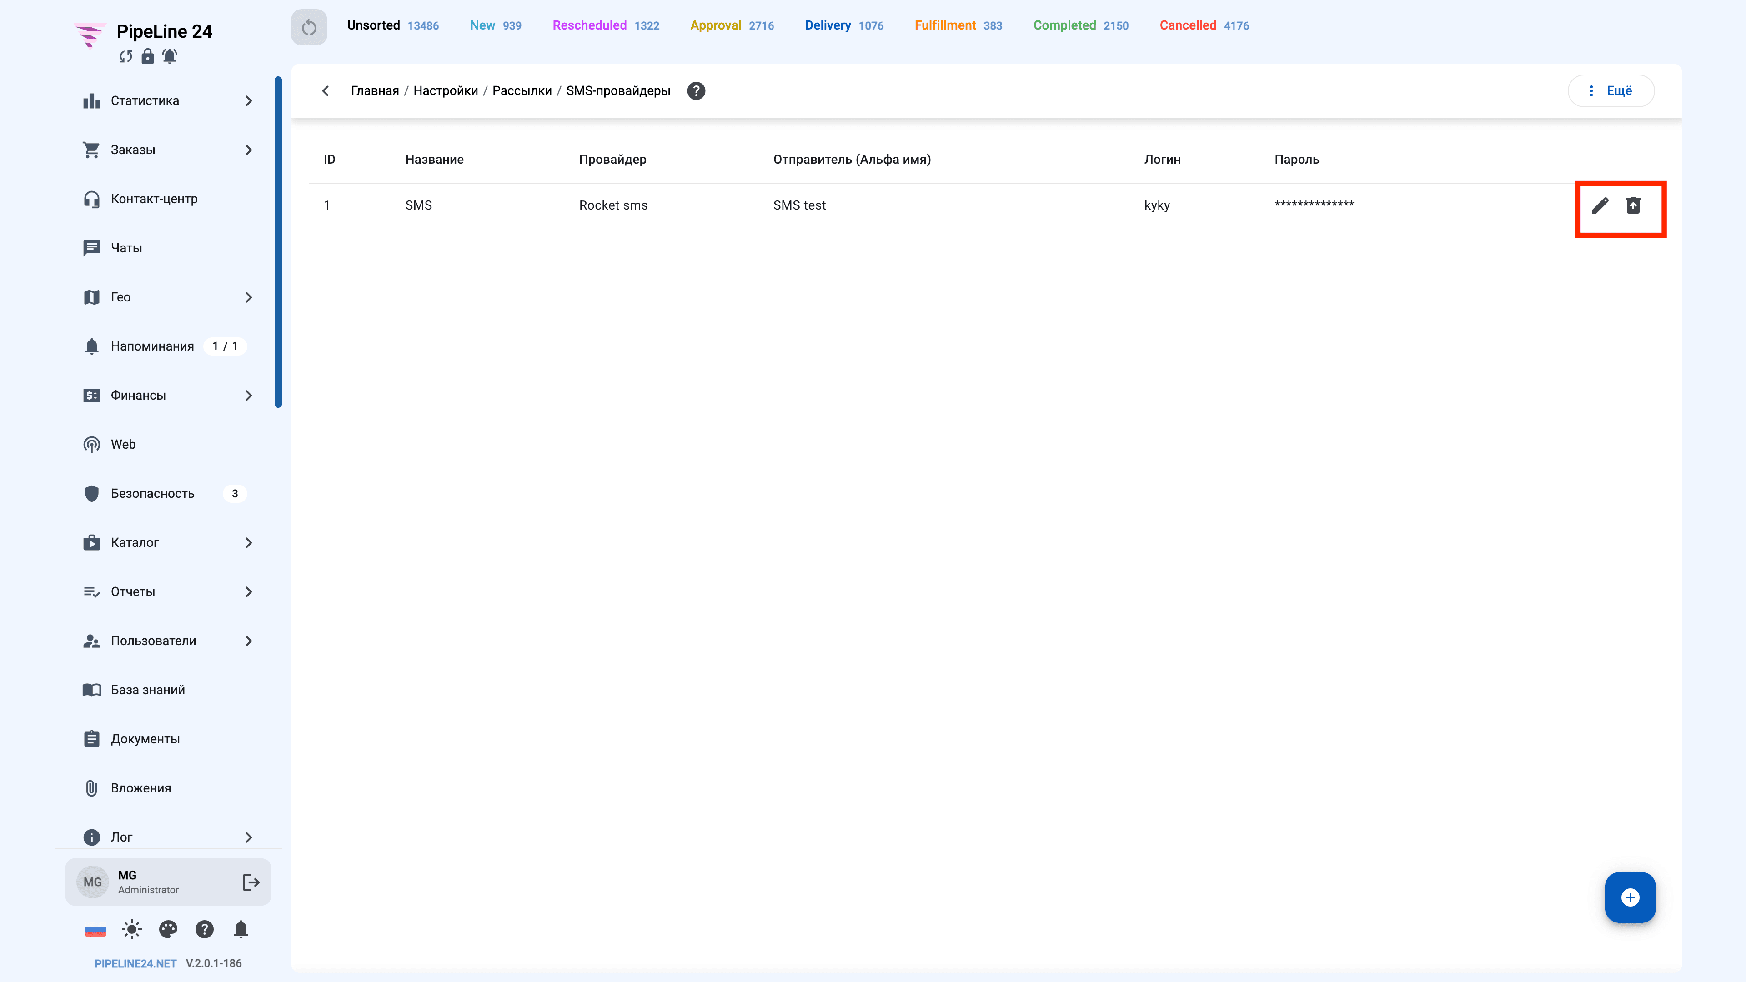
Task: Toggle the alarm bell icon under PipeLine 24
Action: point(170,56)
